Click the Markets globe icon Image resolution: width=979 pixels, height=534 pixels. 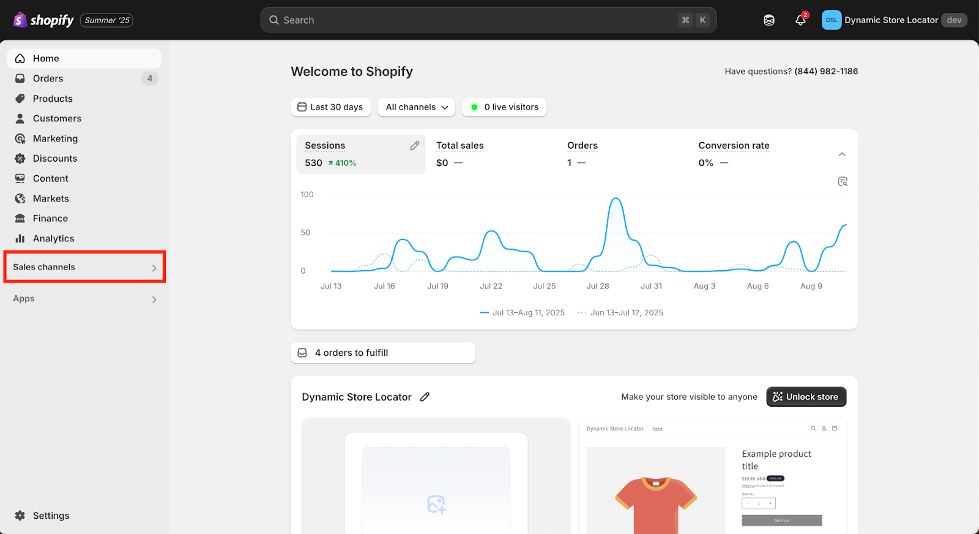(x=20, y=198)
